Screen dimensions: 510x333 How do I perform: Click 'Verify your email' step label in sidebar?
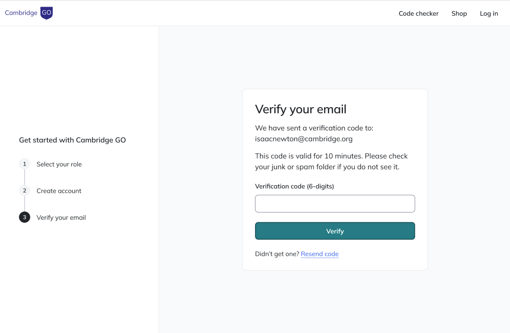pos(61,217)
